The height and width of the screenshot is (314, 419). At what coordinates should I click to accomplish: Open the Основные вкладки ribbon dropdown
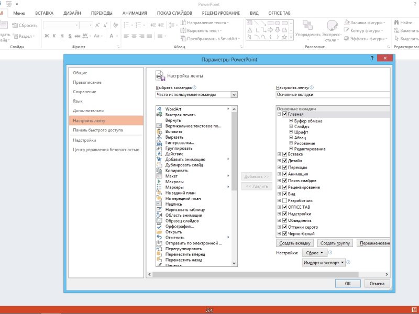333,95
